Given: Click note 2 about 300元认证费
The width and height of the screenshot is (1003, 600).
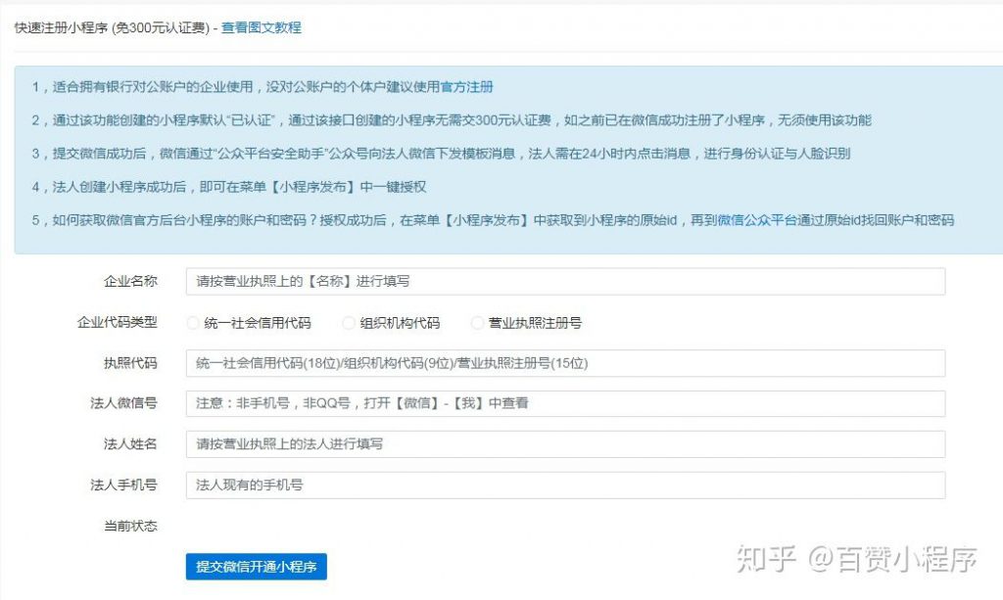Looking at the screenshot, I should [451, 120].
